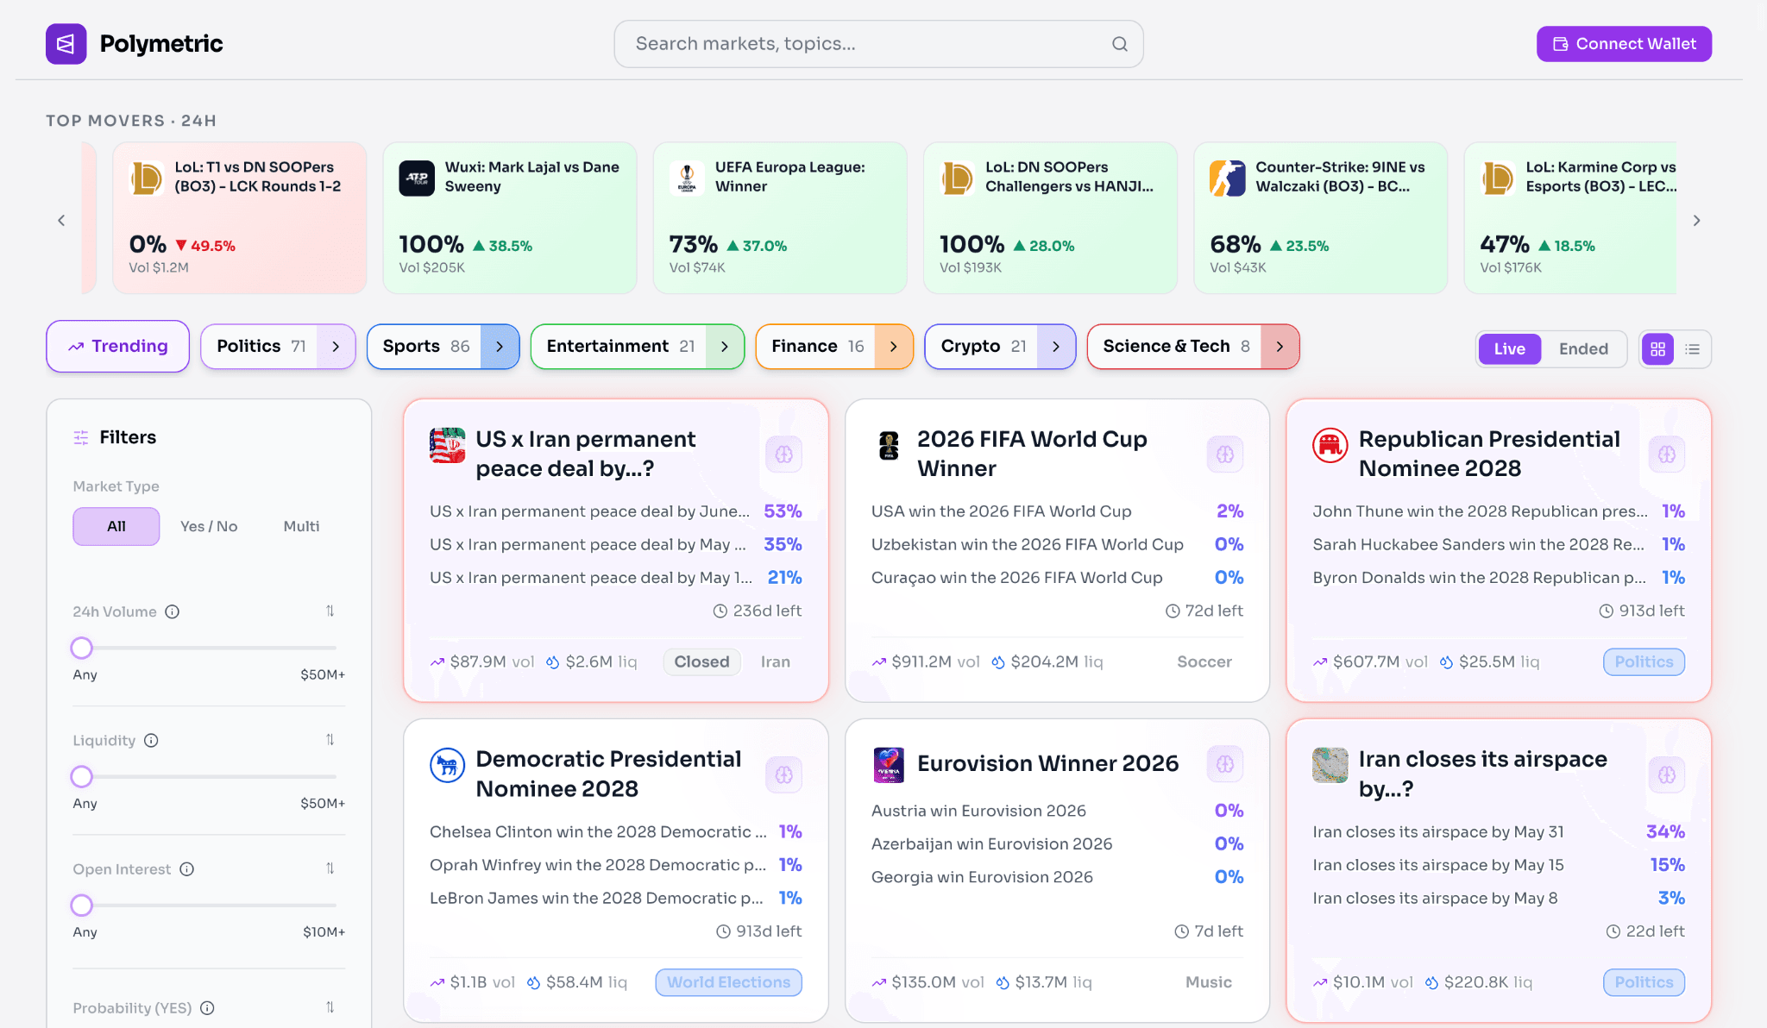Click the Connect Wallet button

pos(1624,44)
